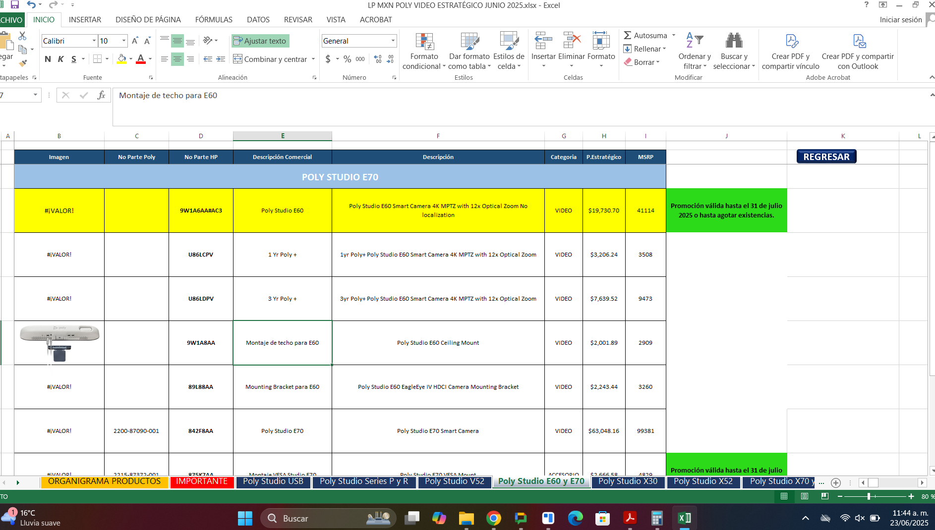Apply the cell borders icon

97,59
